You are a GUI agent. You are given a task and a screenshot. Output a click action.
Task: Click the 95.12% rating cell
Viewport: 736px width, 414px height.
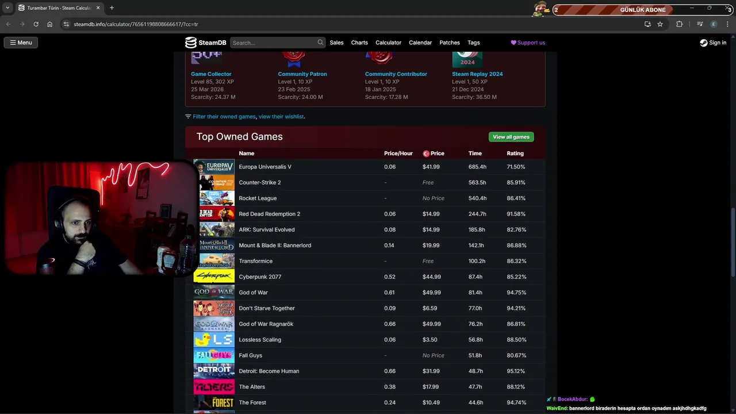[516, 371]
